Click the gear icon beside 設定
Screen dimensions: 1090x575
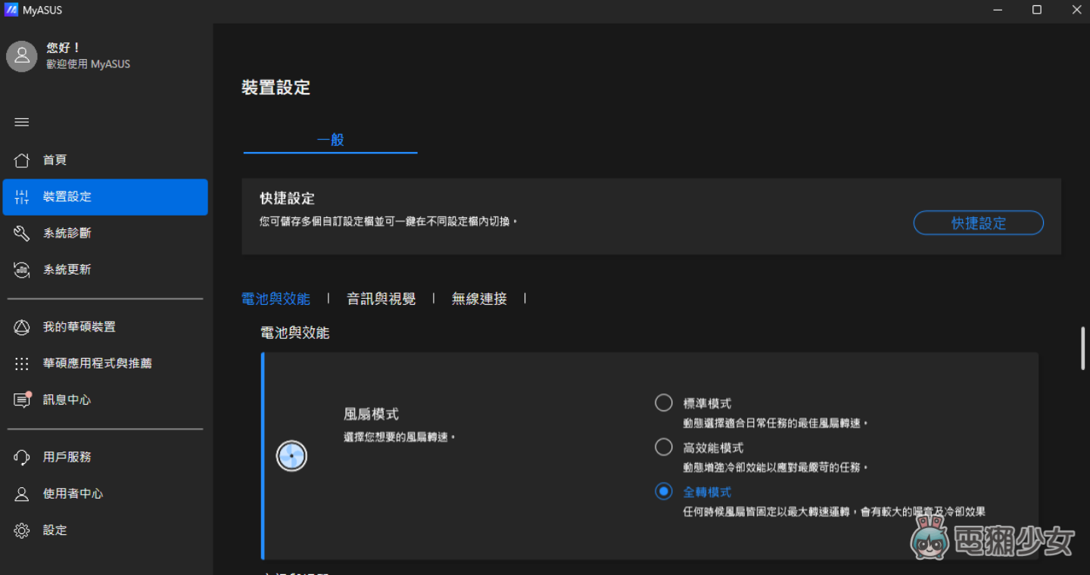[x=22, y=530]
